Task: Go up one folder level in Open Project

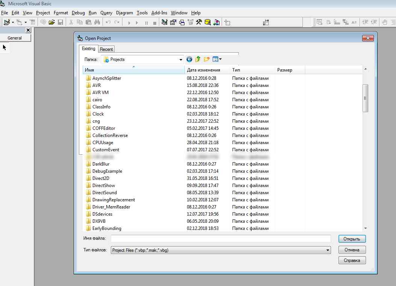Action: tap(198, 59)
